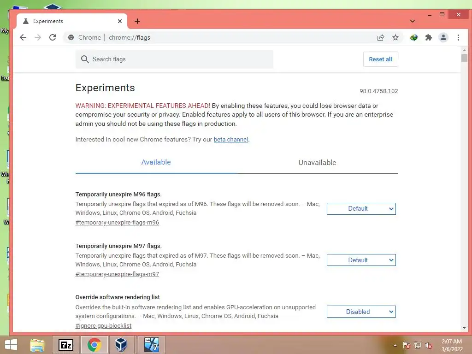Maximize the Chrome window
472x354 pixels.
(x=442, y=14)
